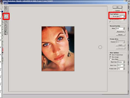This screenshot has width=130, height=98.
Task: Click the Reconstruction section heading
Action: tap(115, 26)
